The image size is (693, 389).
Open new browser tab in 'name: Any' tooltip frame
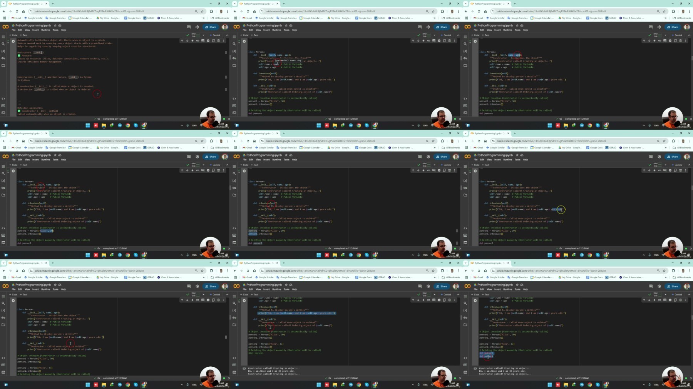pyautogui.click(x=284, y=3)
